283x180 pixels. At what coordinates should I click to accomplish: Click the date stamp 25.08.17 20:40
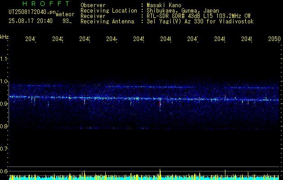(x=31, y=21)
